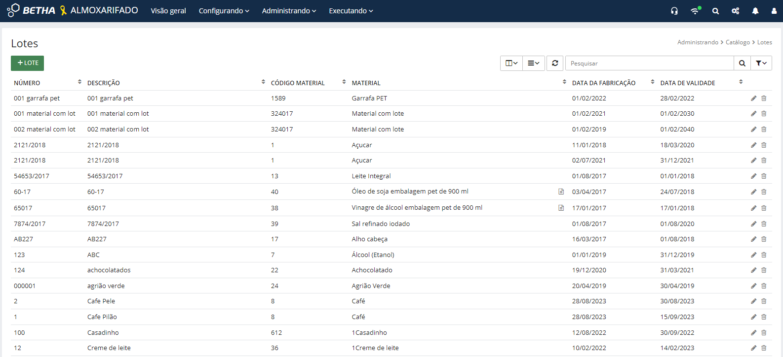Viewport: 783px width, 357px height.
Task: Follow the Catálogo breadcrumb link
Action: pos(738,42)
